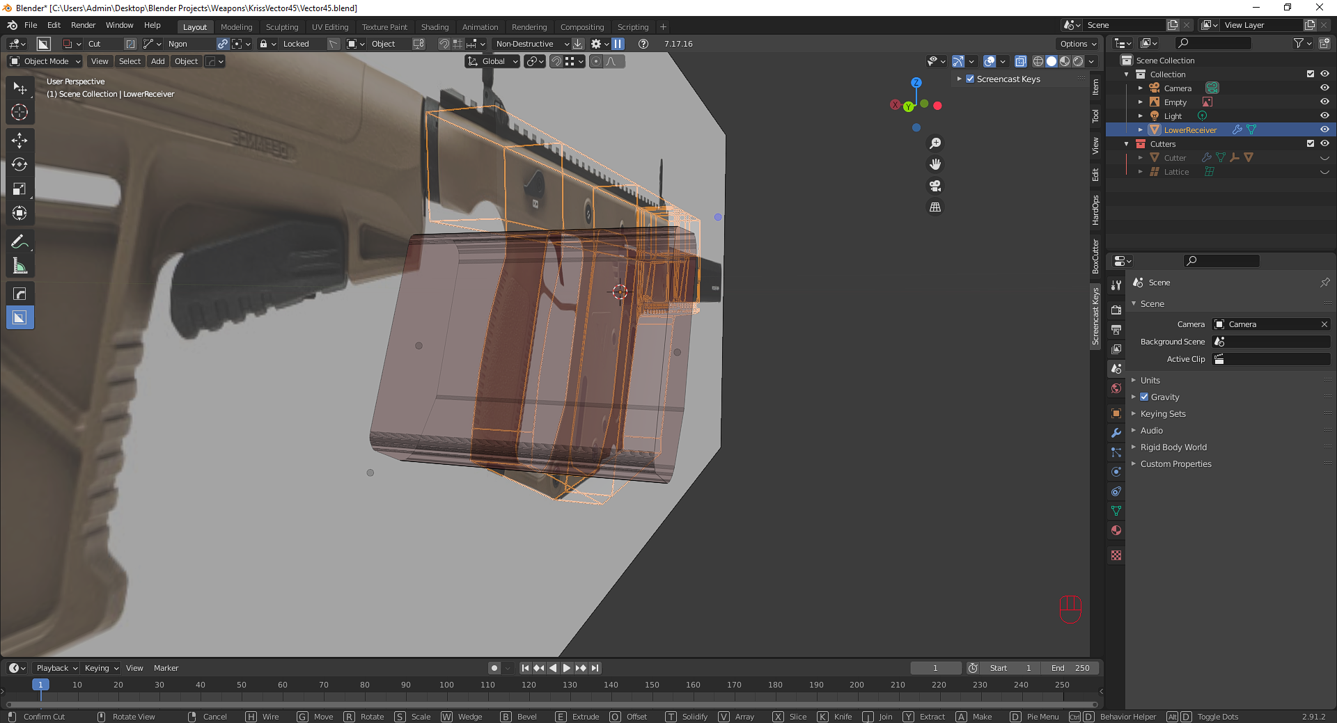This screenshot has height=723, width=1337.
Task: Open the Particles properties tab
Action: (1116, 452)
